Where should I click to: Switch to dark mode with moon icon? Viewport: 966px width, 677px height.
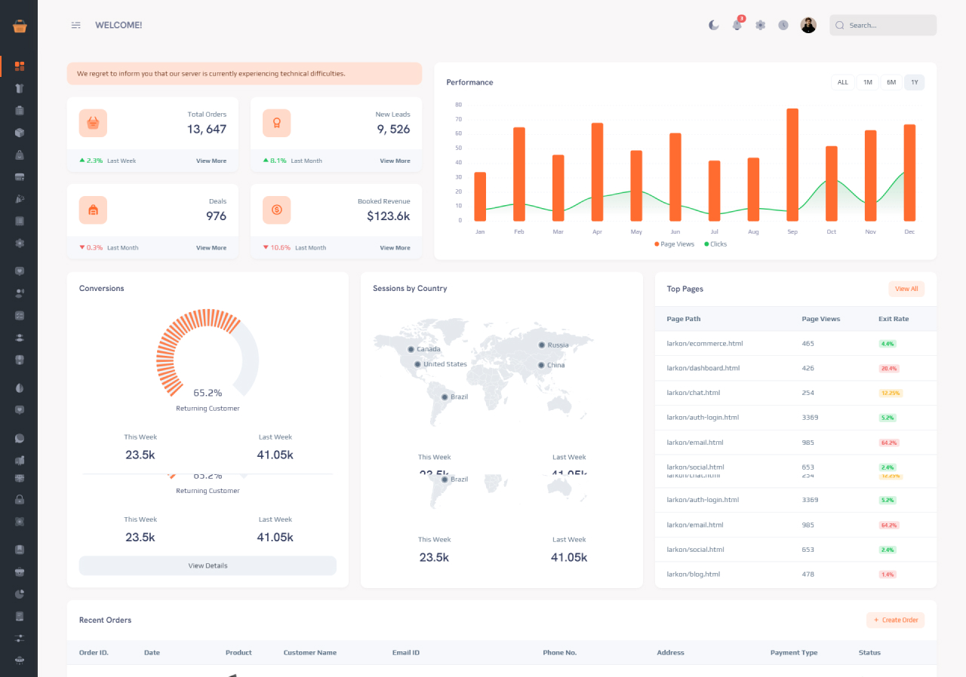click(714, 25)
